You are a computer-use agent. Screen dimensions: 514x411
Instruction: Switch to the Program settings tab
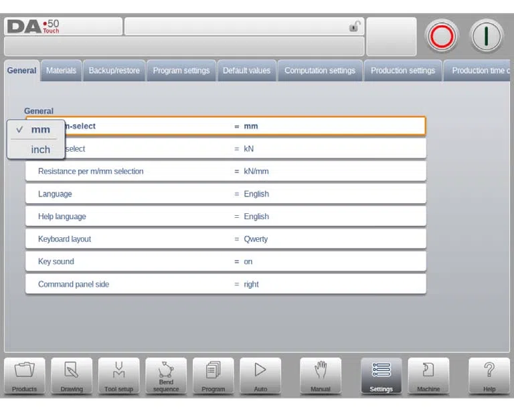tap(181, 70)
